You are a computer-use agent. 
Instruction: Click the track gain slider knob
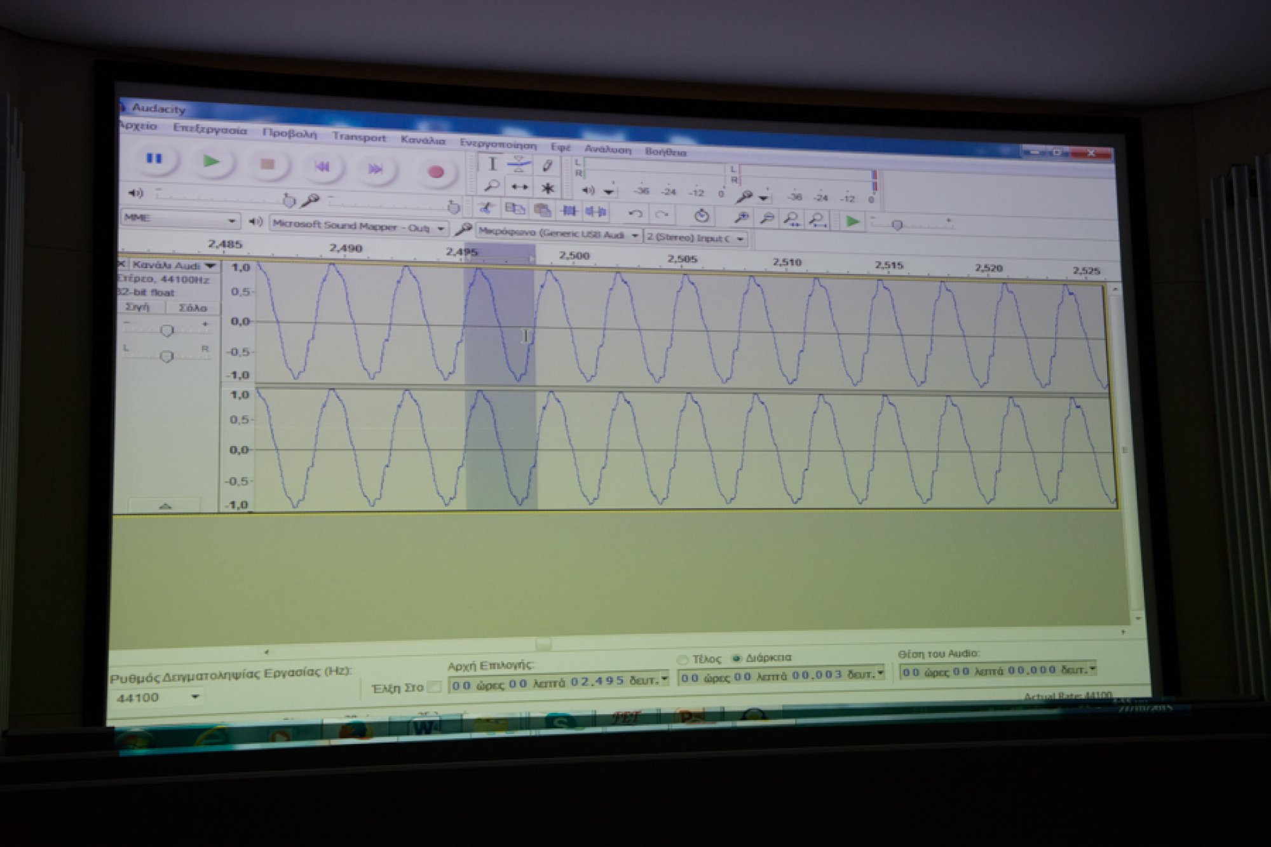click(167, 330)
